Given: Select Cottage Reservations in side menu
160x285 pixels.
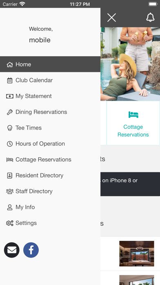Looking at the screenshot, I should click(x=50, y=159).
